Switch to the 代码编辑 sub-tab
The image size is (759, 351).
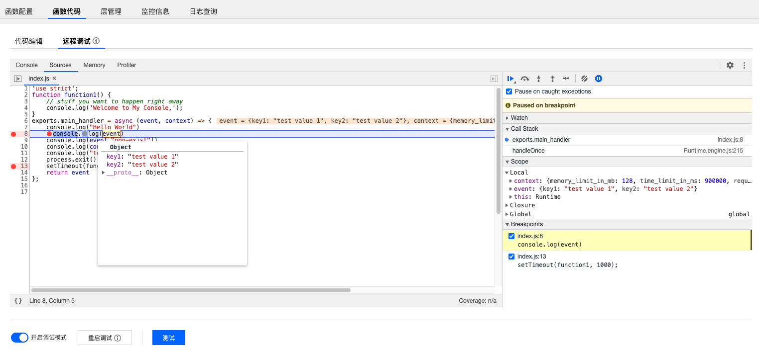29,41
